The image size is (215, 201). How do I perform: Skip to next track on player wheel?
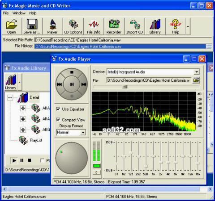pyautogui.click(x=84, y=84)
